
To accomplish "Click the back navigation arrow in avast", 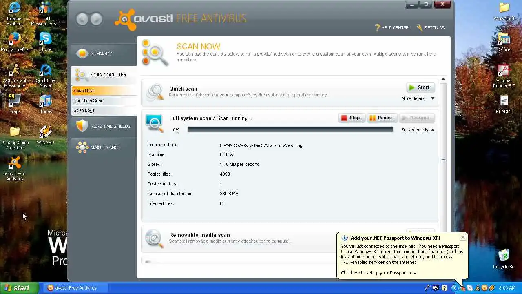I will (x=82, y=19).
